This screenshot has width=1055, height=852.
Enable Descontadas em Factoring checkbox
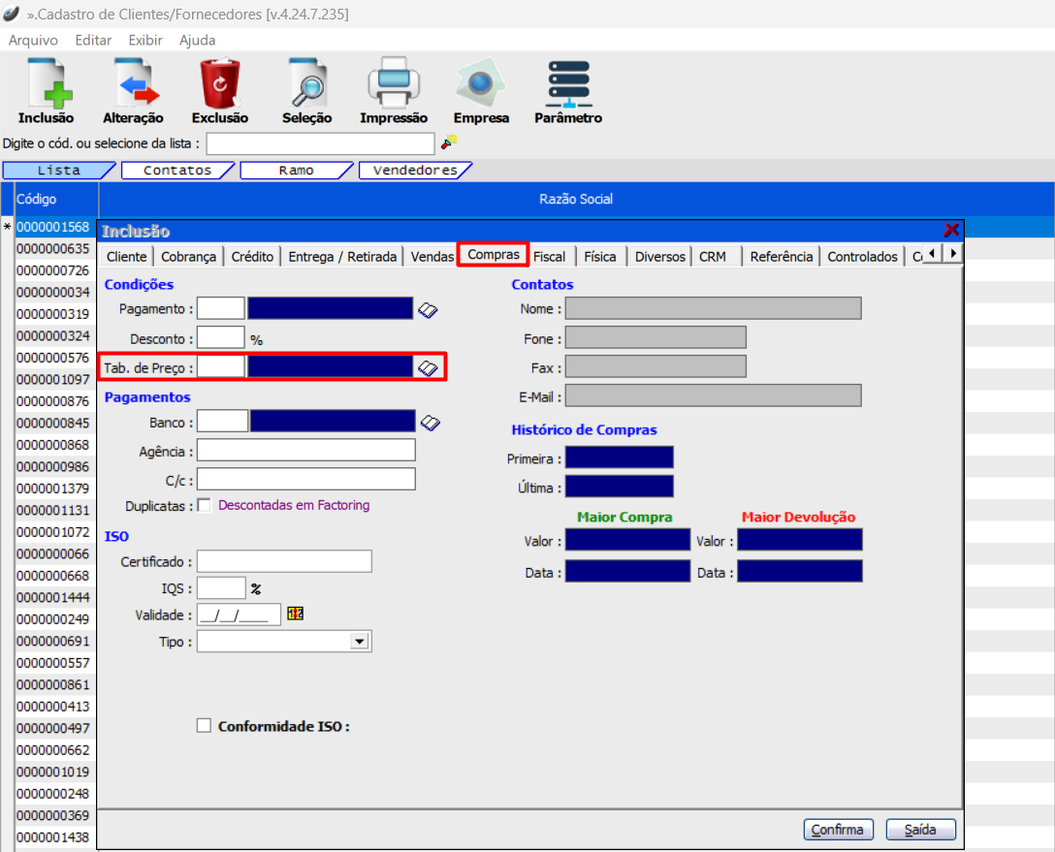tap(205, 505)
